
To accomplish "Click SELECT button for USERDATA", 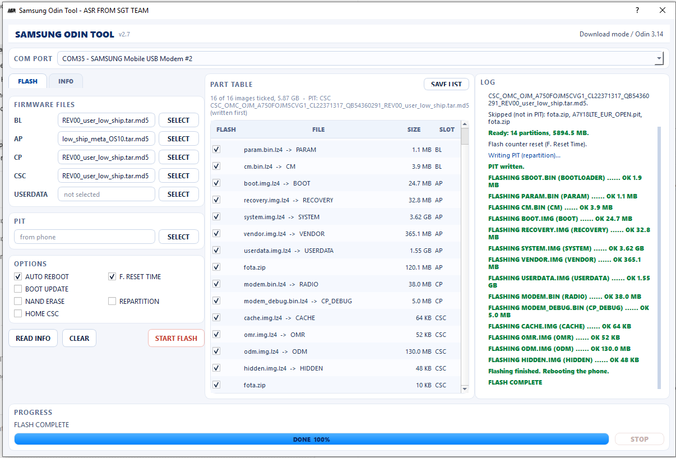I will pos(178,194).
